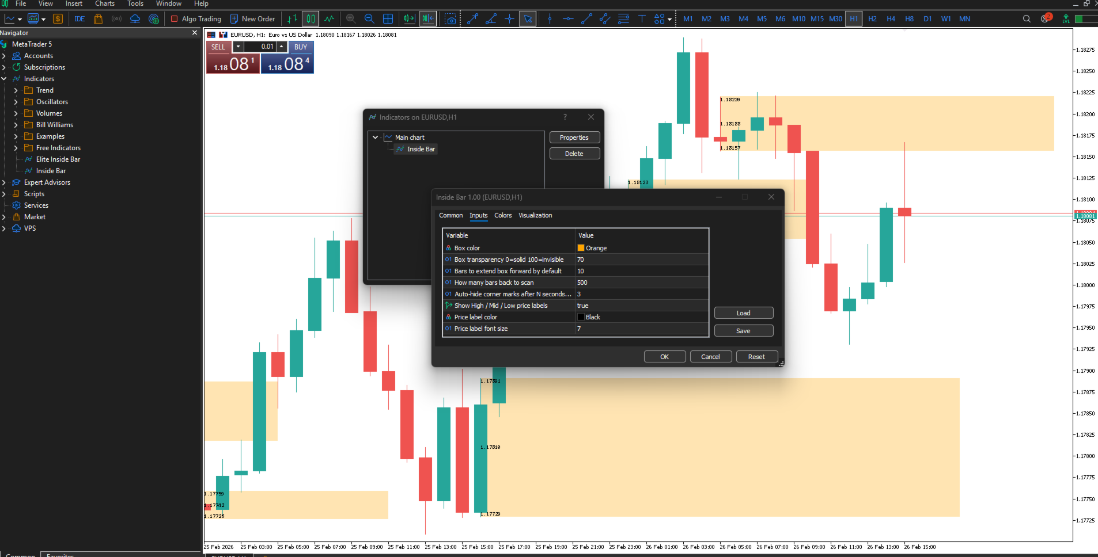Viewport: 1098px width, 557px height.
Task: Select the trend line drawing tool
Action: pyautogui.click(x=586, y=19)
